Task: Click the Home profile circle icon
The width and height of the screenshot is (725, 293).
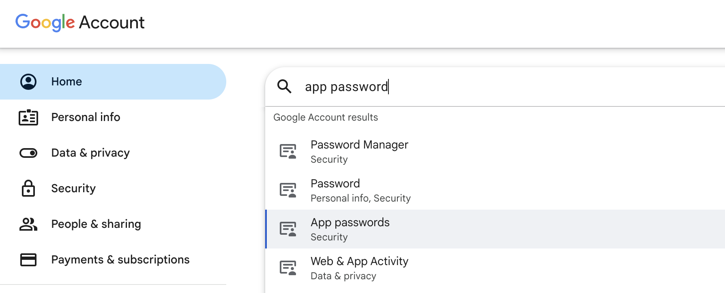Action: pyautogui.click(x=28, y=82)
